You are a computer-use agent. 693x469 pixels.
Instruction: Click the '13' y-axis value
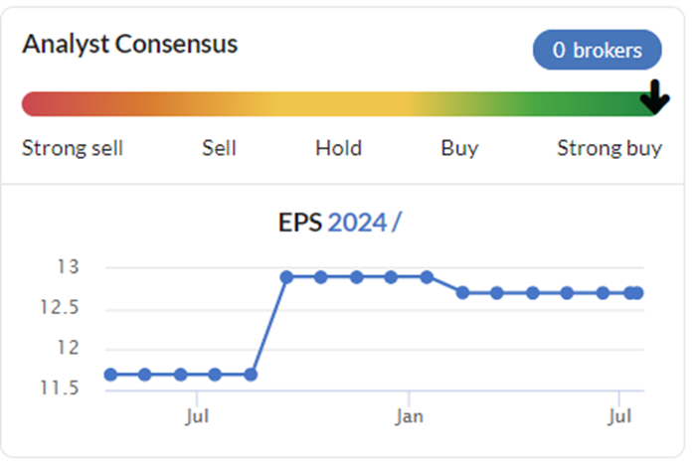pyautogui.click(x=68, y=266)
